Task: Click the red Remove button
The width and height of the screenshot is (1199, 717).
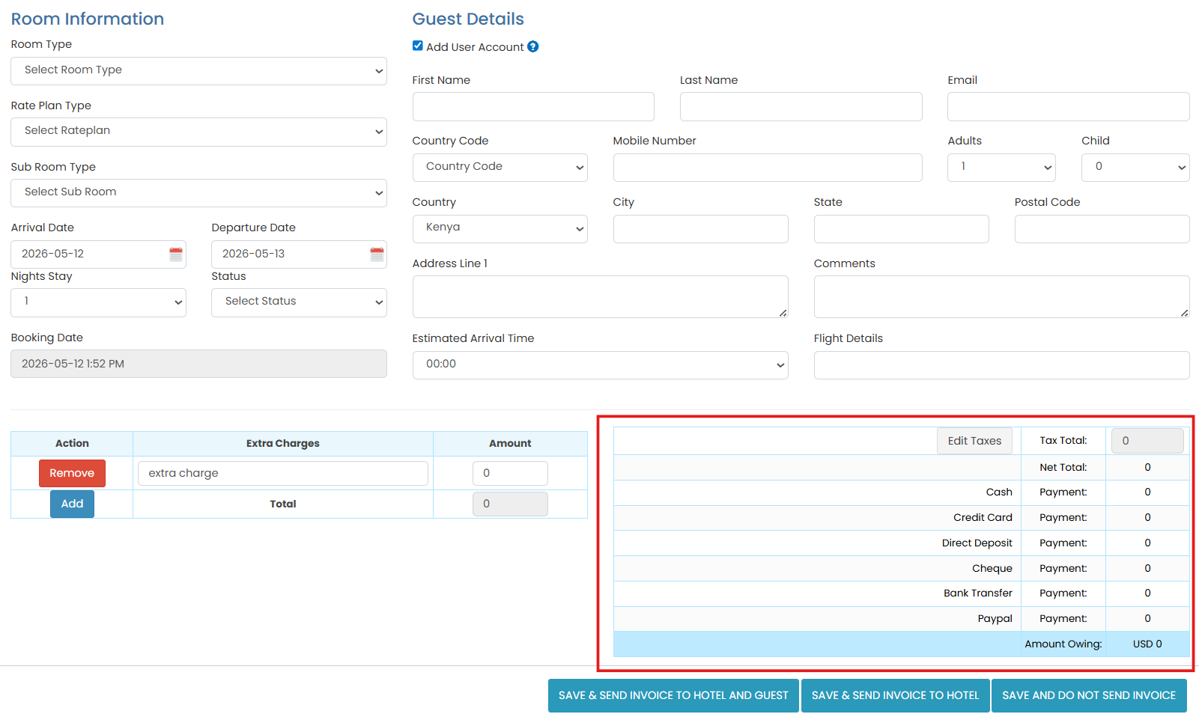Action: click(72, 473)
